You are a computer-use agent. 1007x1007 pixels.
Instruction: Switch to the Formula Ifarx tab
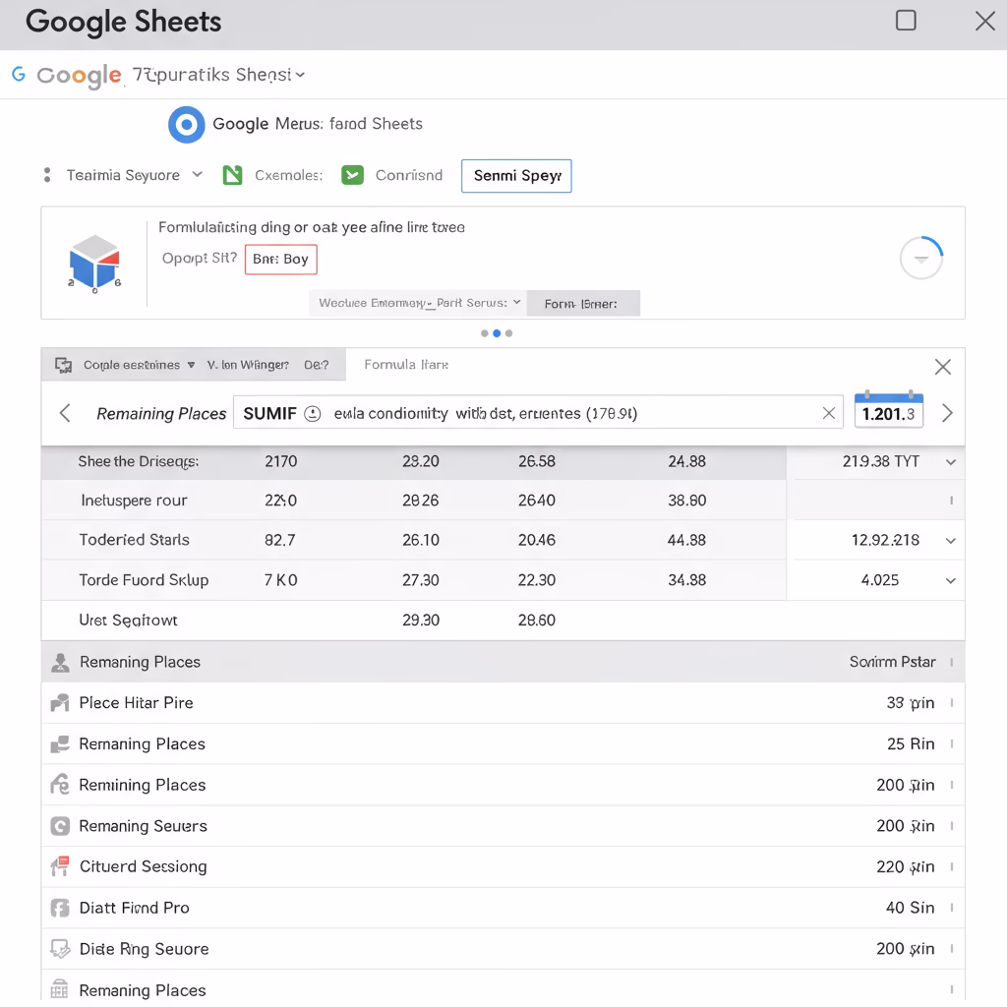(x=406, y=364)
